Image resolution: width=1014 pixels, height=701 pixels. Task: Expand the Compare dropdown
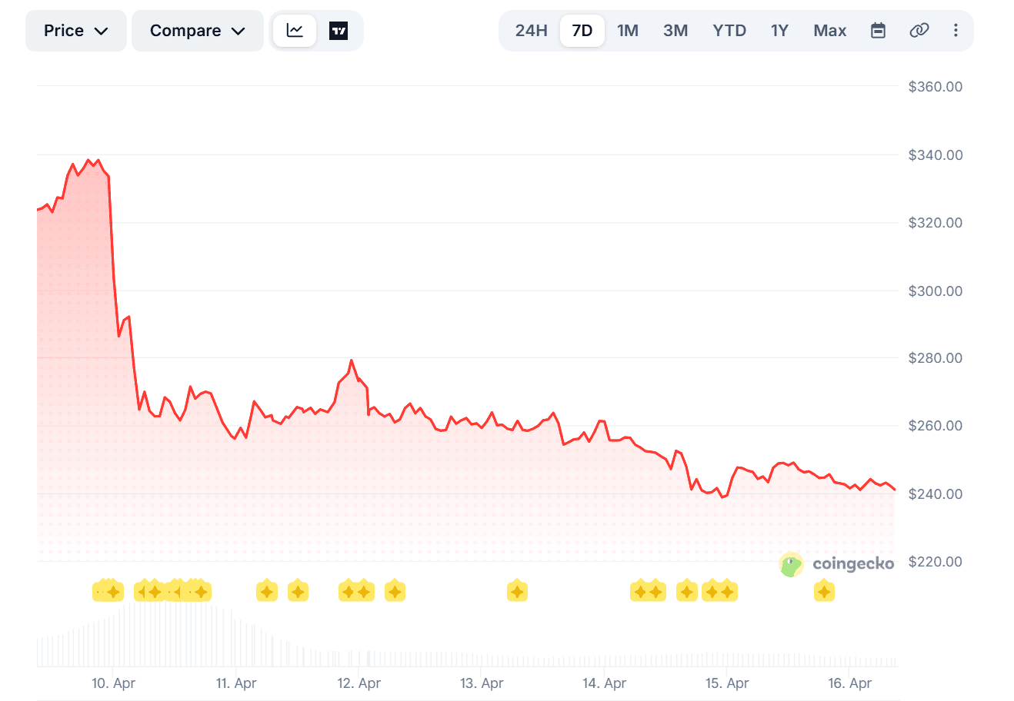197,31
